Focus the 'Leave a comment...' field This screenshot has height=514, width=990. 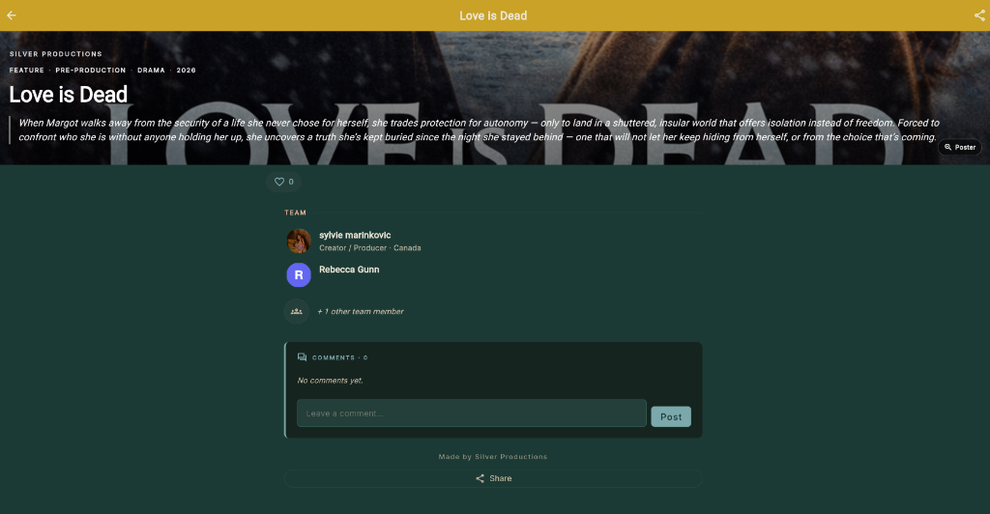click(x=472, y=414)
